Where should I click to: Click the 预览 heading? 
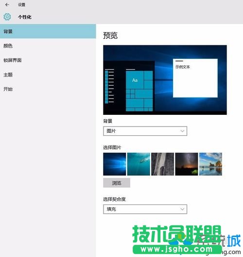tap(110, 35)
